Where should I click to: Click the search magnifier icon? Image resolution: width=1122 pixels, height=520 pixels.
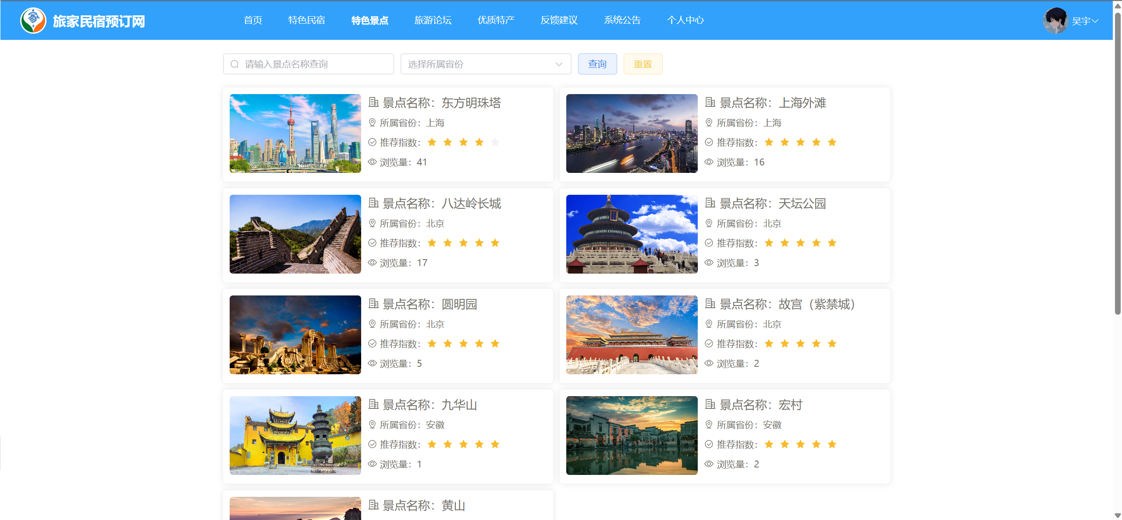[x=235, y=64]
